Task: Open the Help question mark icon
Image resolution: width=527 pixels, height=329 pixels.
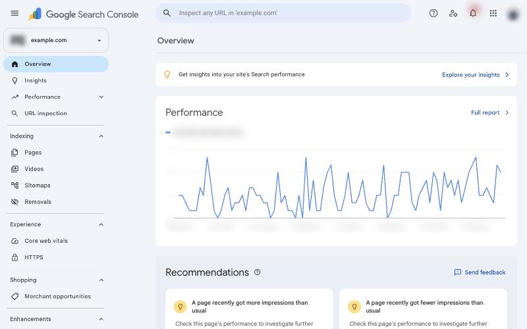Action: pos(433,13)
